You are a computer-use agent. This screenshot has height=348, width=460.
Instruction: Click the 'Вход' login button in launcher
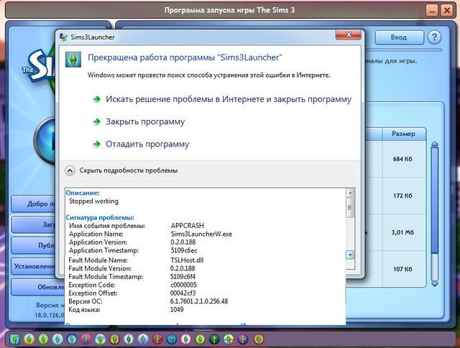(399, 37)
